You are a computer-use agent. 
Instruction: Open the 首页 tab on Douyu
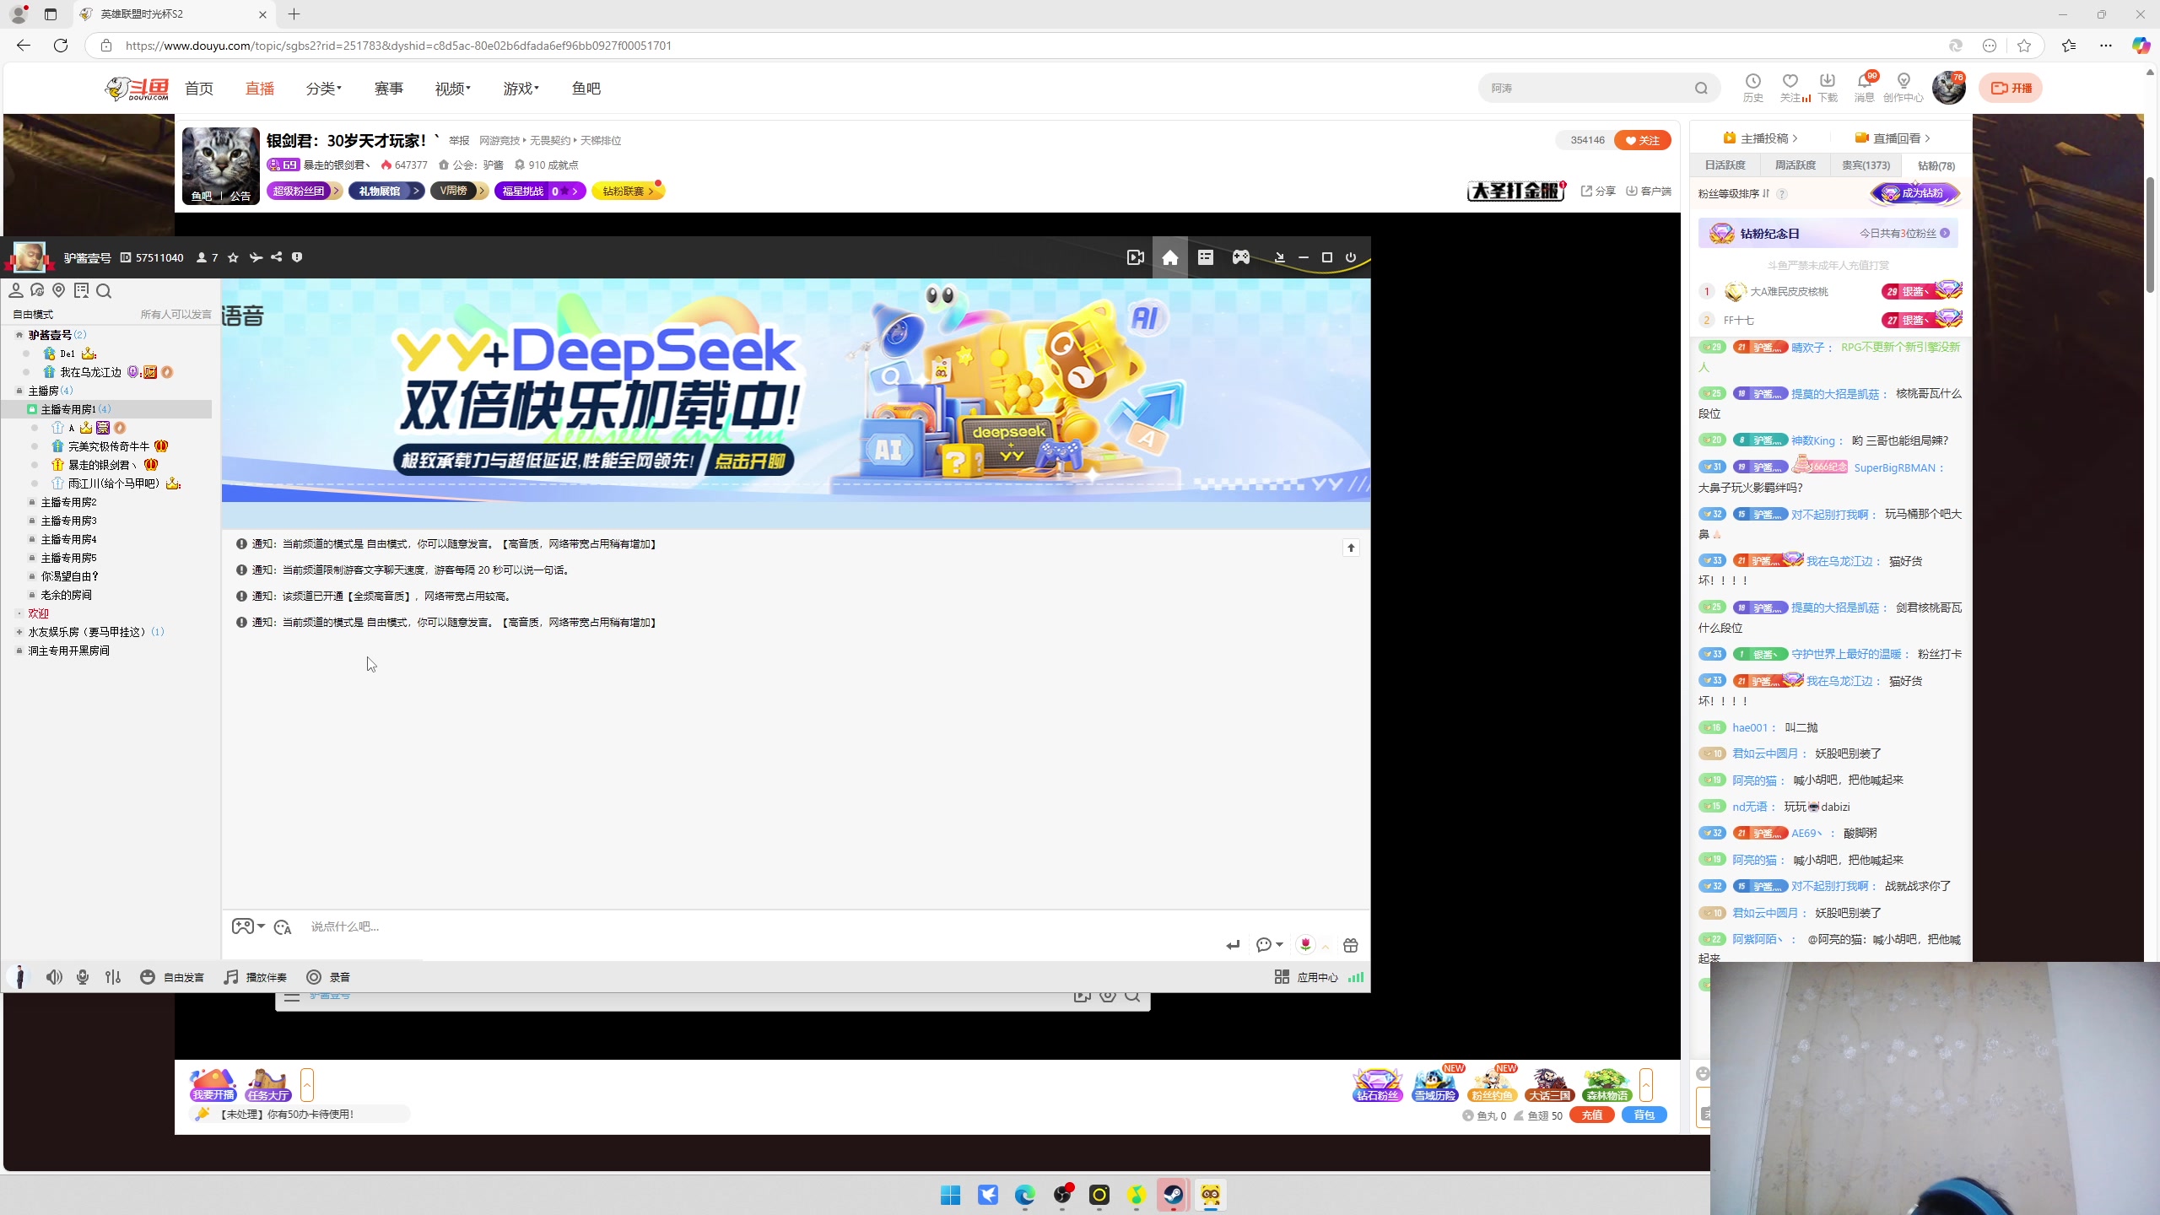point(199,89)
